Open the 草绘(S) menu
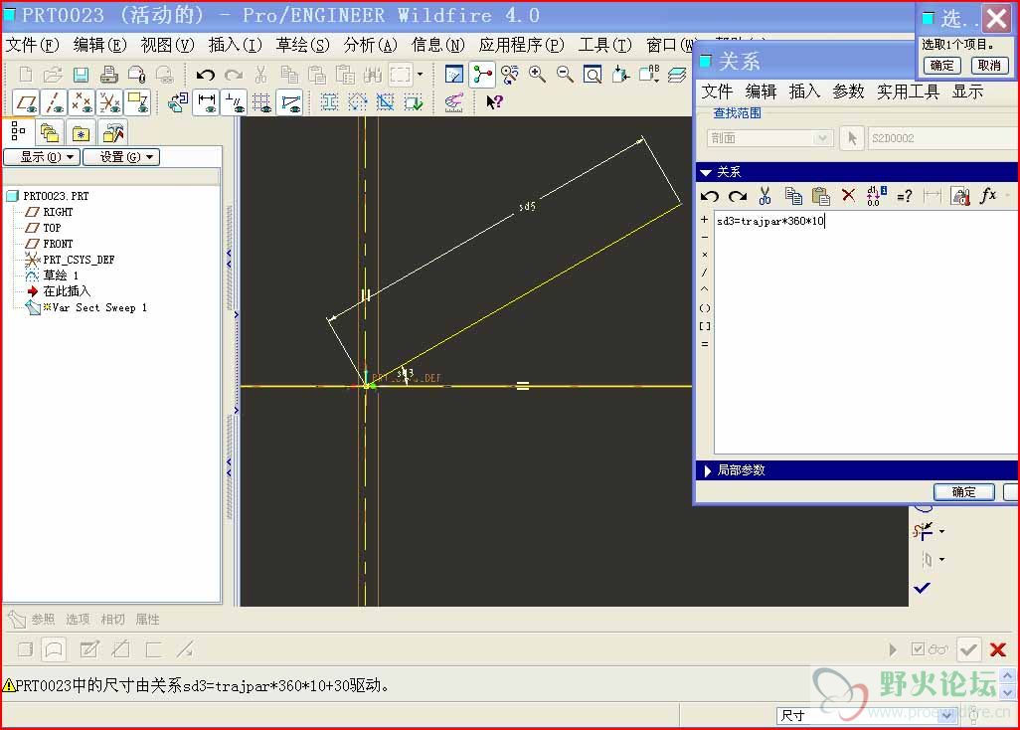1020x730 pixels. click(302, 45)
